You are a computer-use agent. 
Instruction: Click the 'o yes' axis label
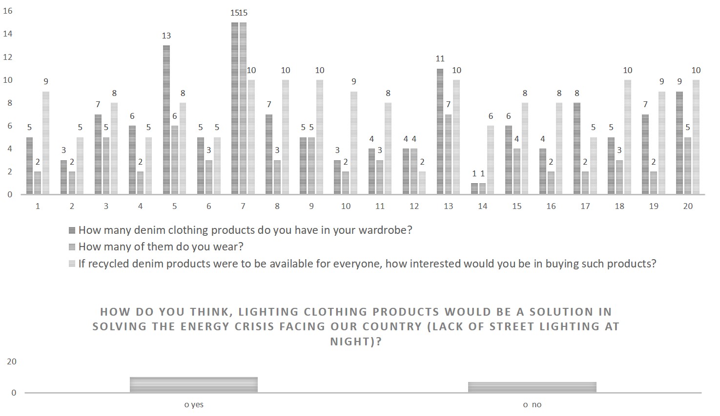click(194, 405)
